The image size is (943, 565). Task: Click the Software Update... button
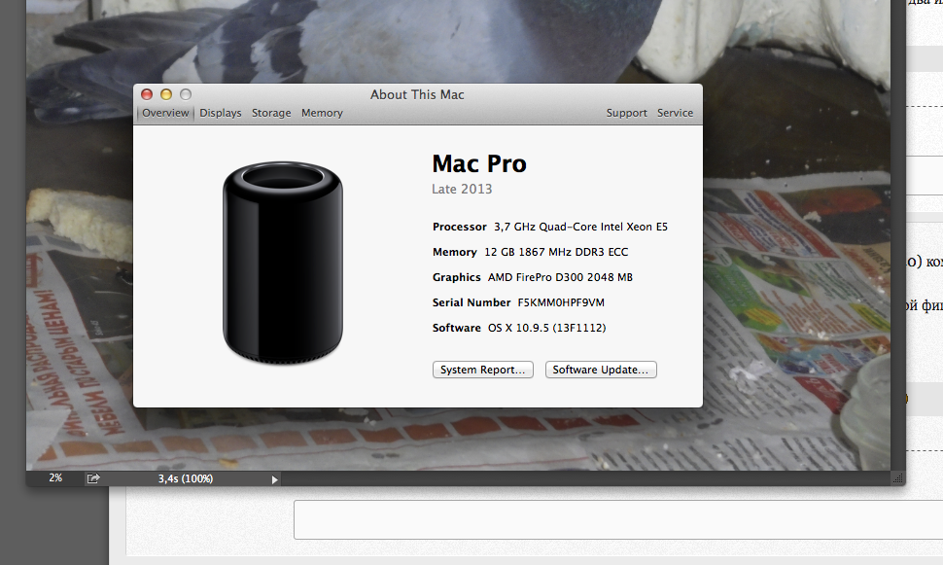[601, 370]
